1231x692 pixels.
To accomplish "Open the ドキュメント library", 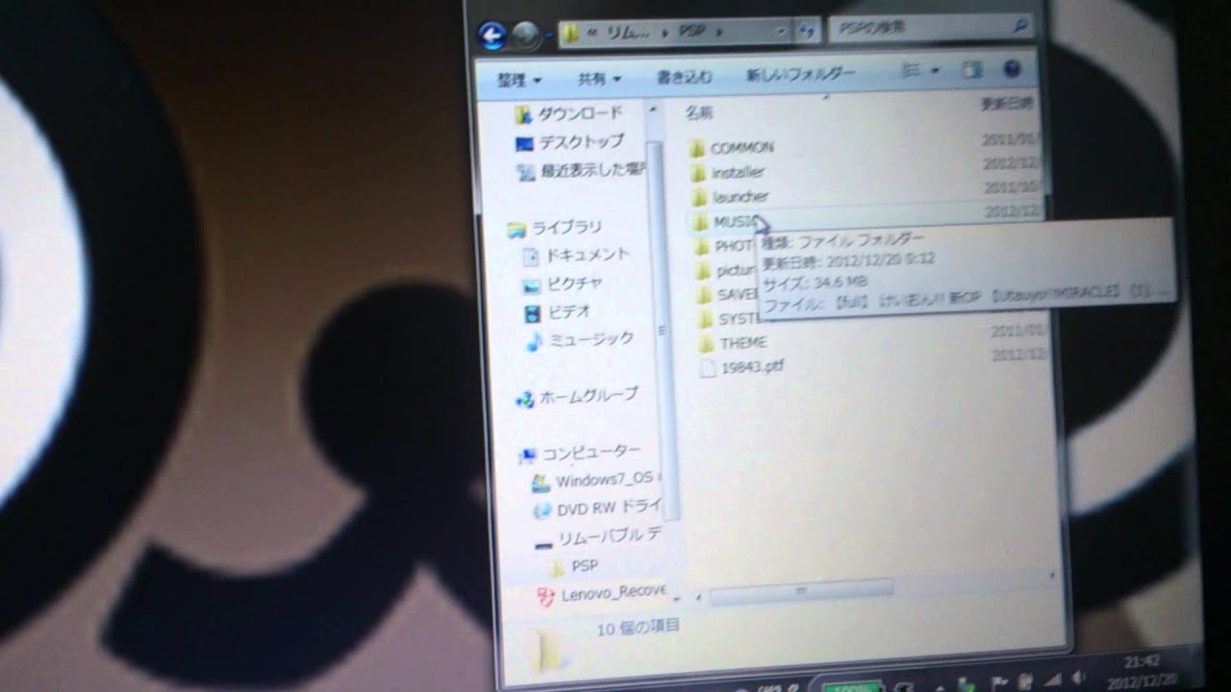I will tap(575, 256).
